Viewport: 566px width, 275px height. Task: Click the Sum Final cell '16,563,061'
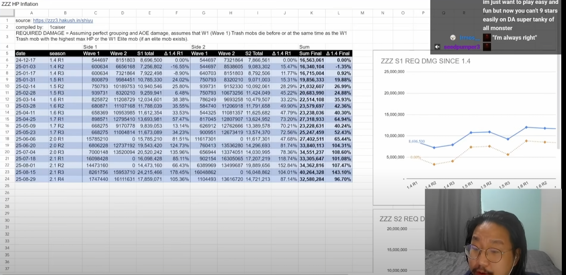point(312,60)
